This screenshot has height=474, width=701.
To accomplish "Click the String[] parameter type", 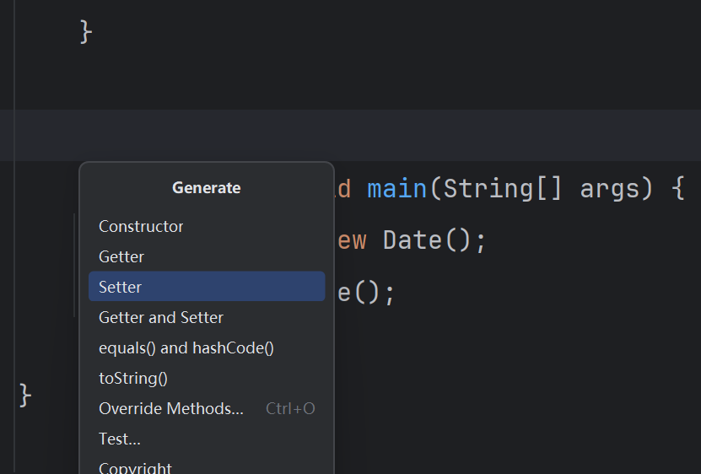I will 503,189.
